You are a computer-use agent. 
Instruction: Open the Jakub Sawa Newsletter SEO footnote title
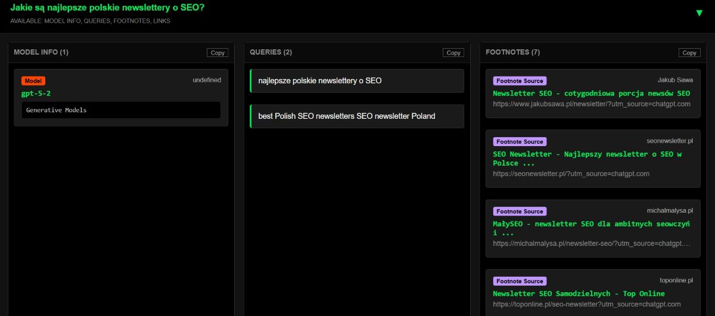pyautogui.click(x=591, y=93)
